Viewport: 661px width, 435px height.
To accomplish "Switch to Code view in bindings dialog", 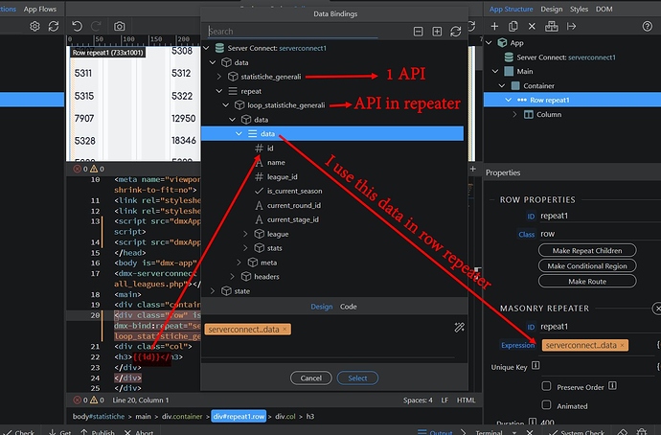I will [348, 307].
